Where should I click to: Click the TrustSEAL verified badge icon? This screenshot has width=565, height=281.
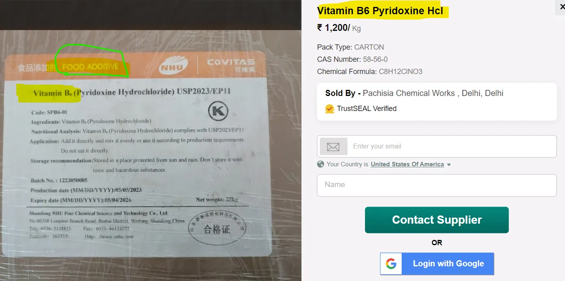pyautogui.click(x=330, y=109)
